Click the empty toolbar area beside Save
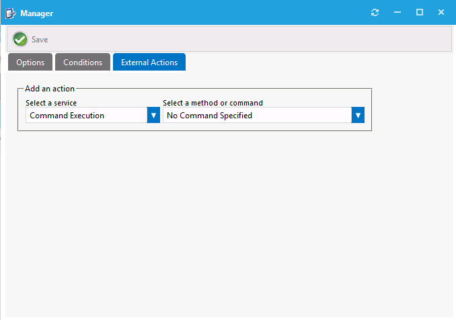Screen dimensions: 456x320 click(250, 39)
